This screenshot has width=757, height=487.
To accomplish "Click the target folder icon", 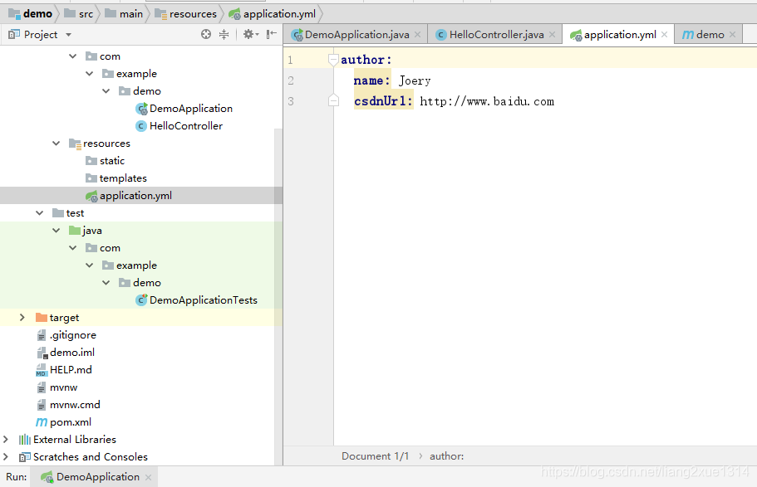I will (42, 317).
